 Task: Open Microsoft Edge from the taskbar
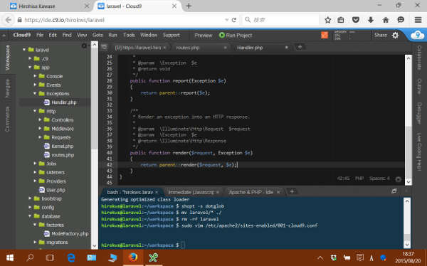click(71, 257)
